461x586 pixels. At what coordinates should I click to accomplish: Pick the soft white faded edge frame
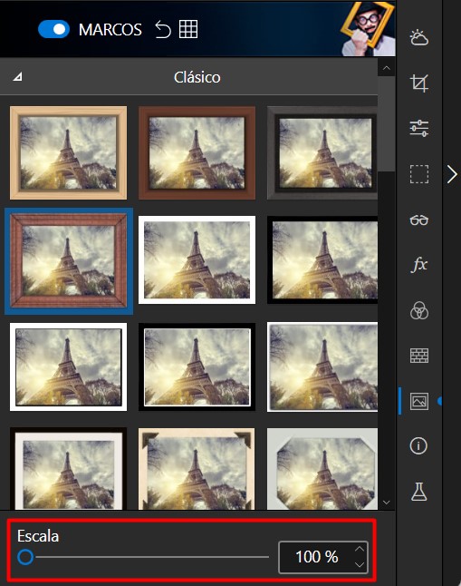click(x=322, y=367)
